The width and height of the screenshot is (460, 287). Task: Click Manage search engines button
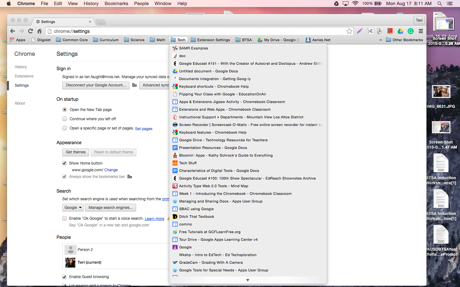tap(111, 208)
